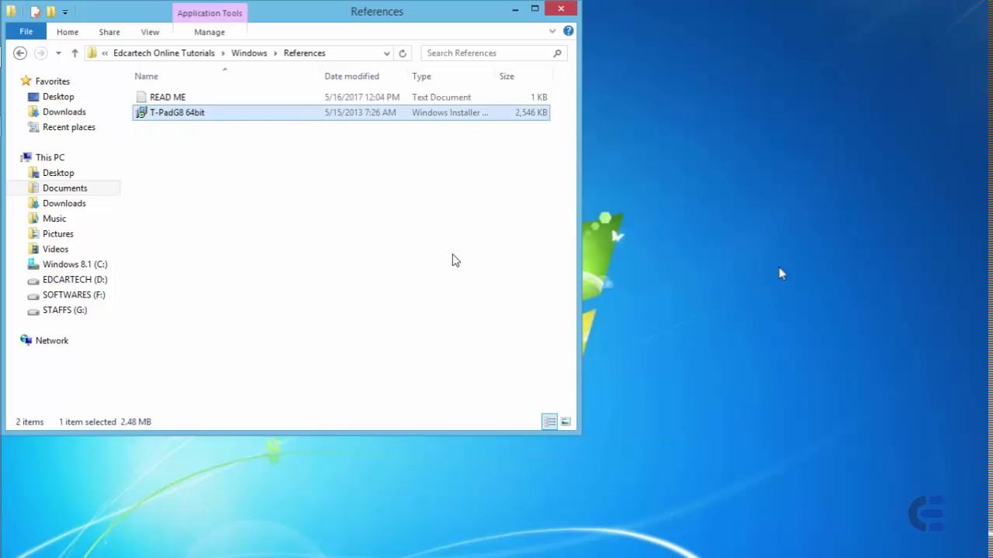Open the File menu
This screenshot has width=993, height=558.
click(x=26, y=32)
